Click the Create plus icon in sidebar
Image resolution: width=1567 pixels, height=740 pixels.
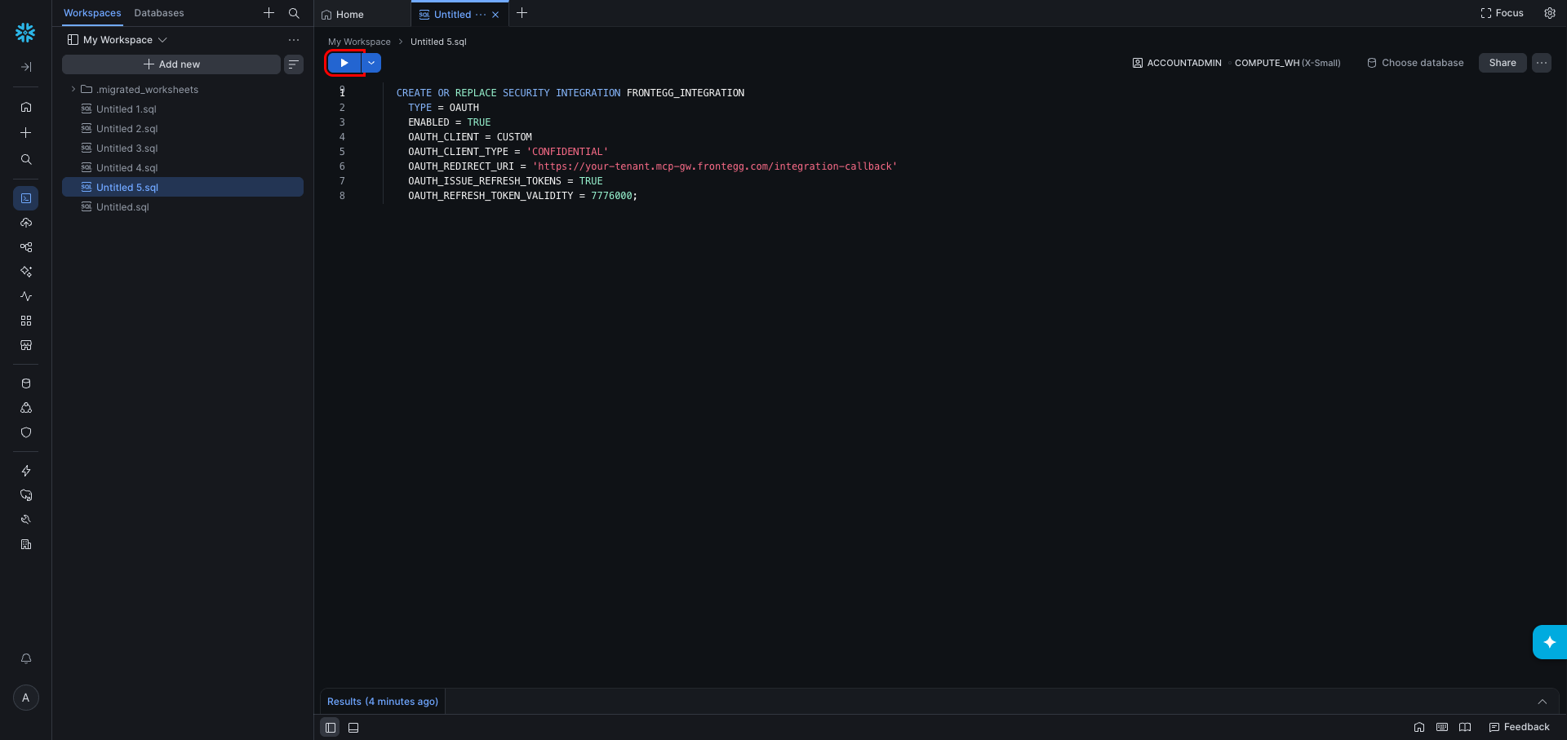26,133
